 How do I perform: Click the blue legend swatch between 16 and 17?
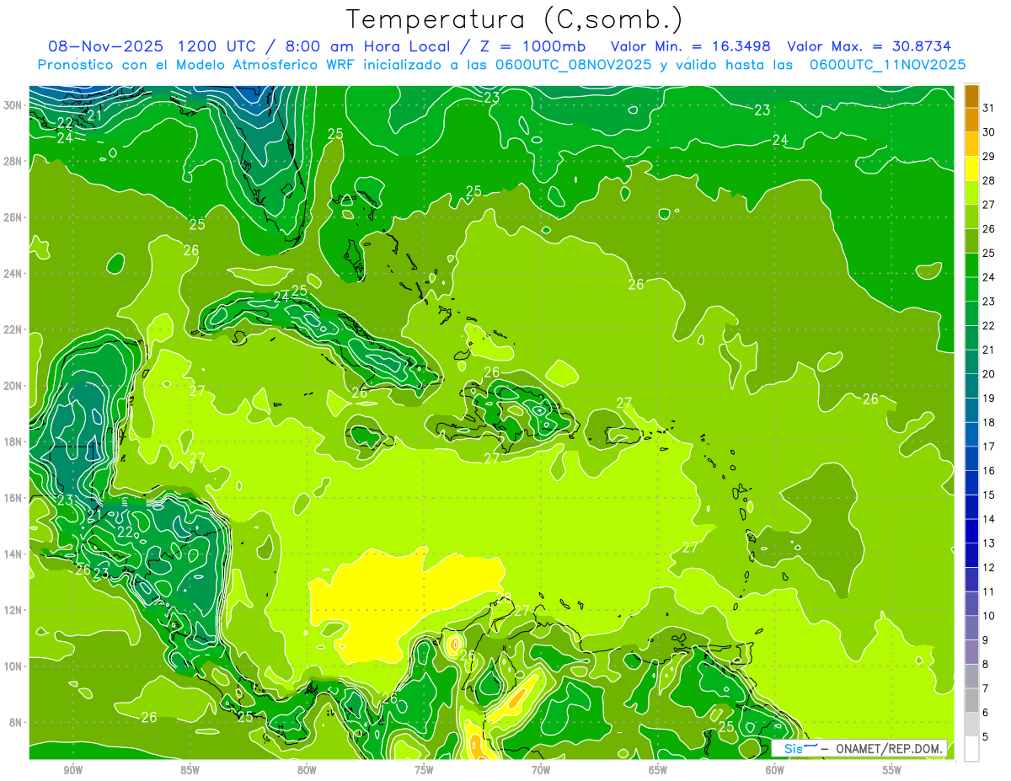coord(971,458)
